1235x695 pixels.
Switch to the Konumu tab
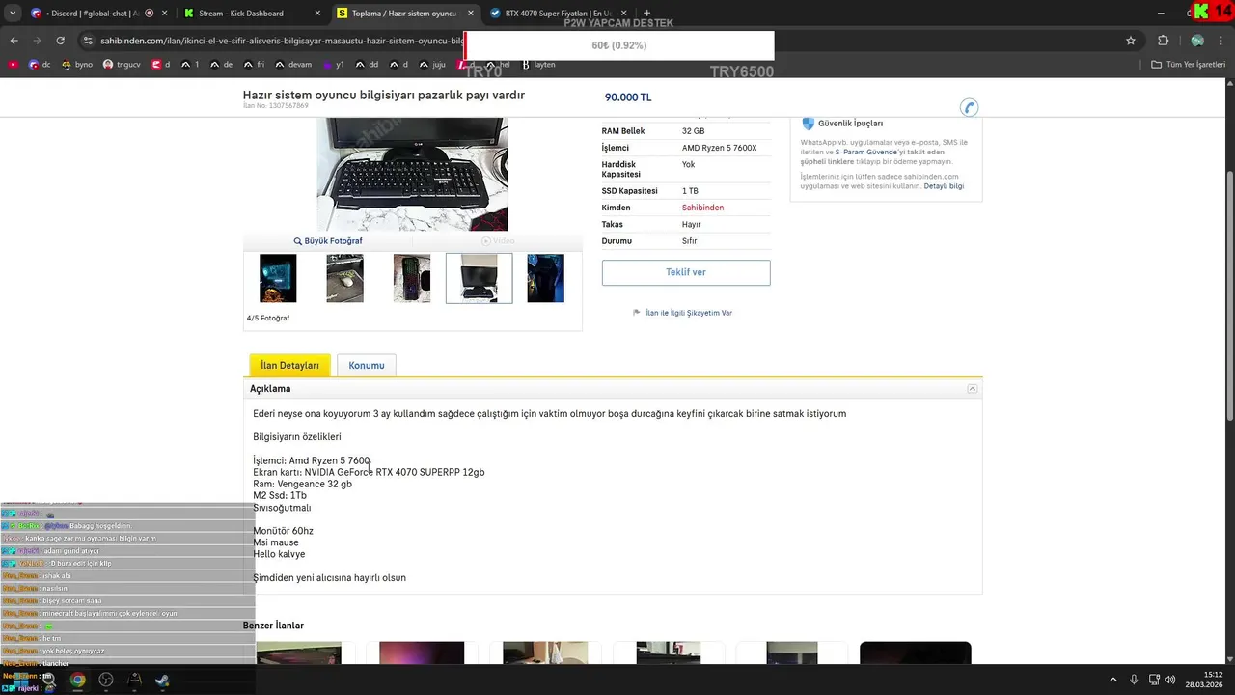click(367, 366)
